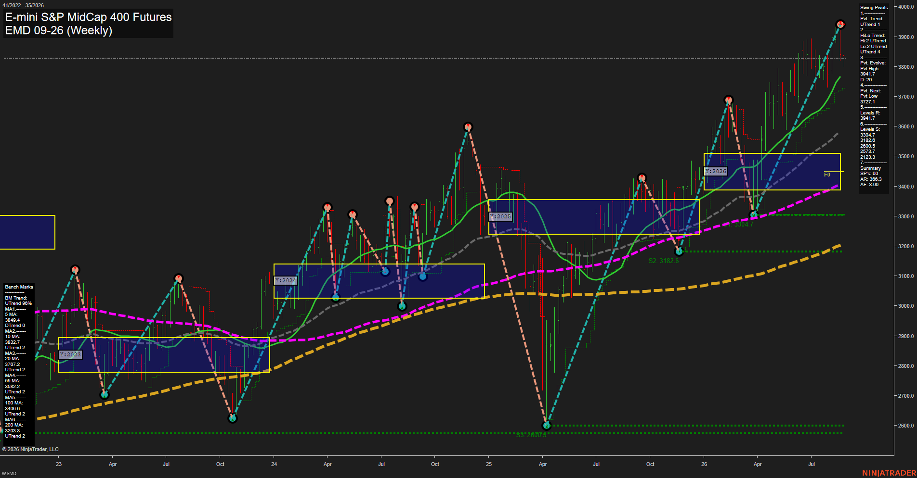This screenshot has height=478, width=917.
Task: Select the UTrend 96% value
Action: 18,303
